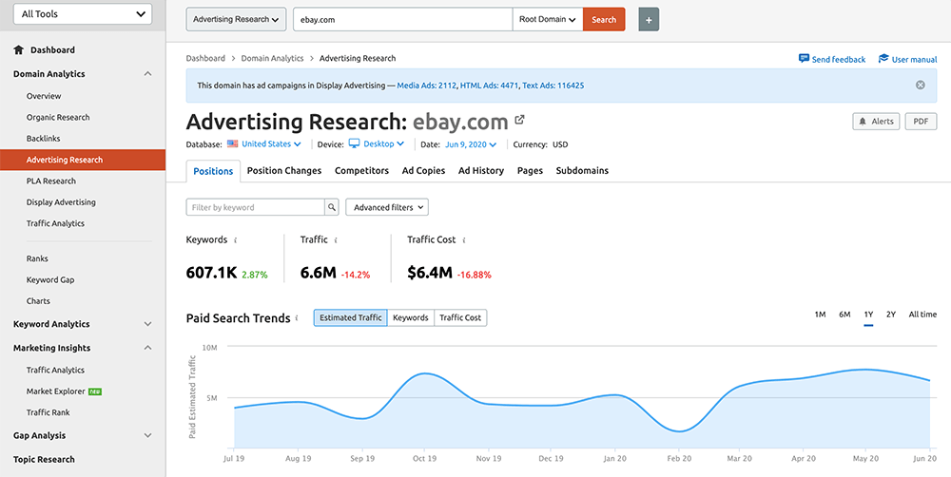Set chart range to 2Y
Screen dimensions: 951x477
[x=891, y=315]
